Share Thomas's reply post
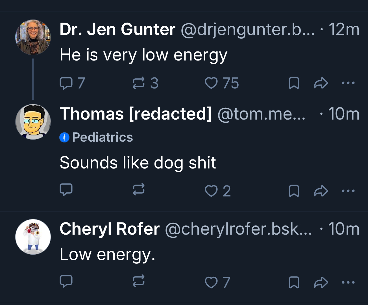 [321, 191]
